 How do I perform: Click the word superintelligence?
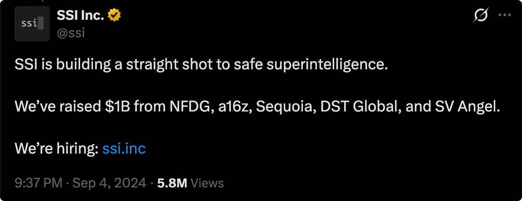coord(327,65)
